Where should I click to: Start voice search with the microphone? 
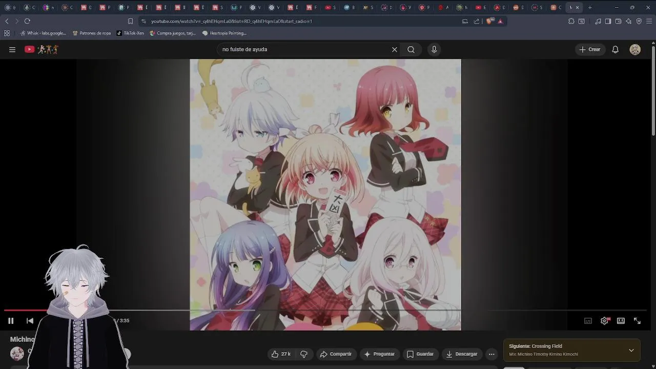click(434, 49)
